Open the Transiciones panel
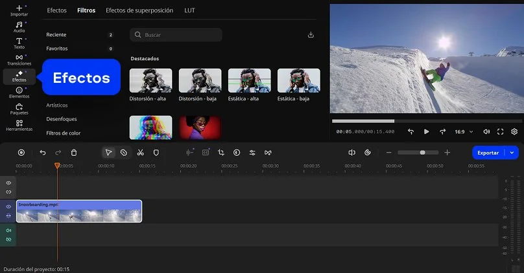Image resolution: width=524 pixels, height=273 pixels. [x=19, y=60]
